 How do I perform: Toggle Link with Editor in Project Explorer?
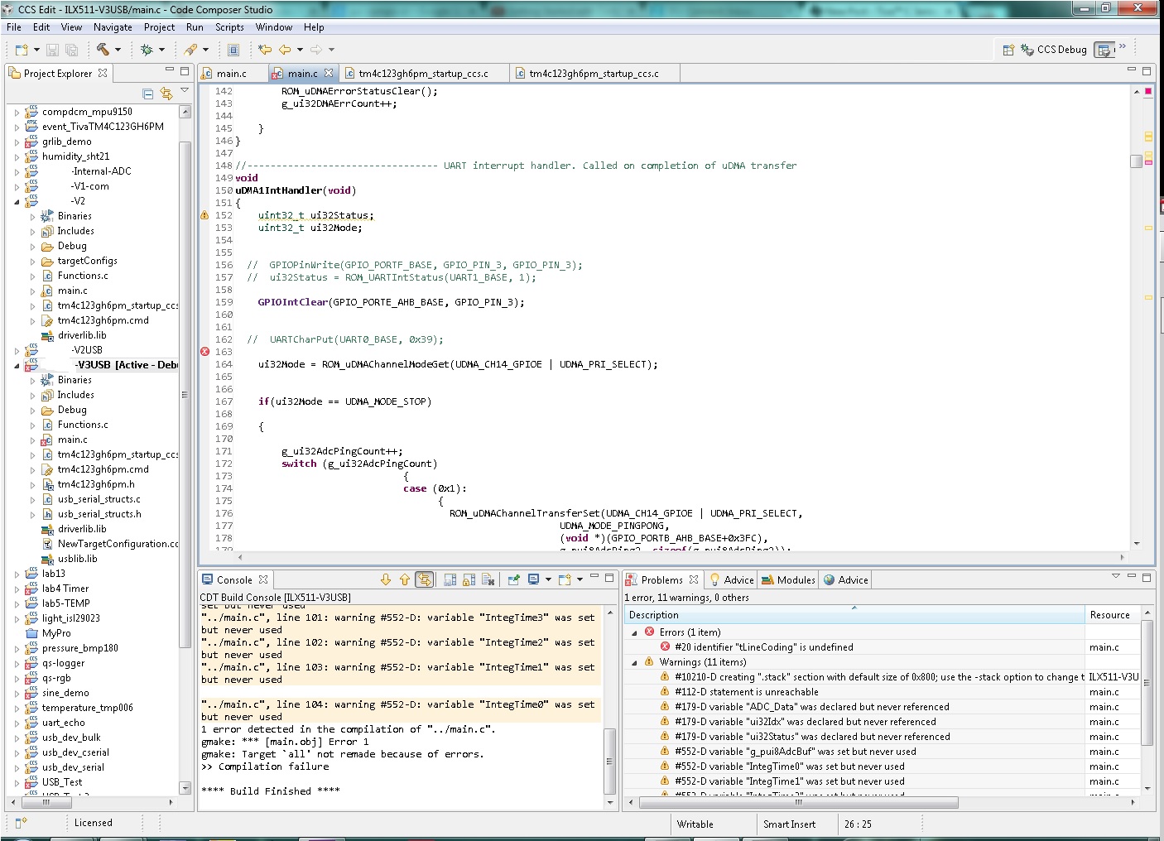coord(166,94)
